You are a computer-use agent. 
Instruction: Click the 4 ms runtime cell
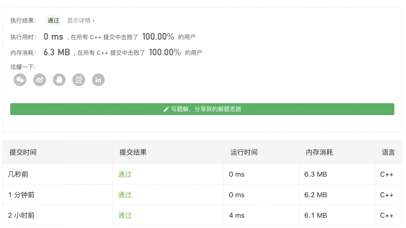[x=237, y=216]
